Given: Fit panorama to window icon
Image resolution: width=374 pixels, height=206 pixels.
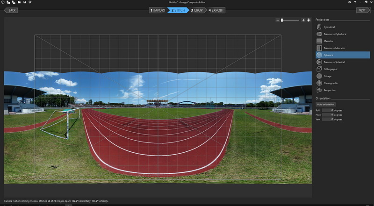Looking at the screenshot, I should tap(309, 20).
